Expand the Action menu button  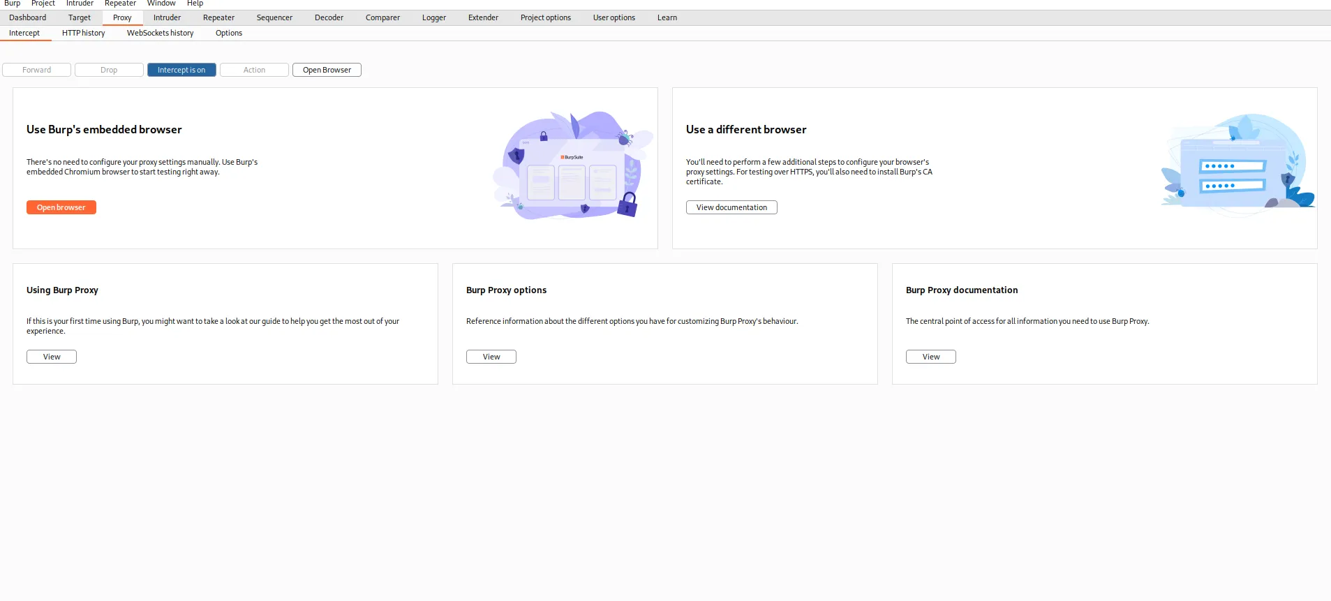click(x=254, y=70)
